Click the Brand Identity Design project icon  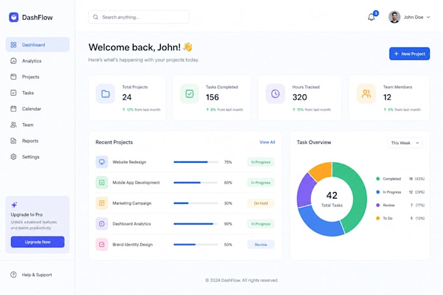point(102,244)
